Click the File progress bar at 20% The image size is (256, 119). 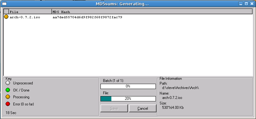pos(128,99)
